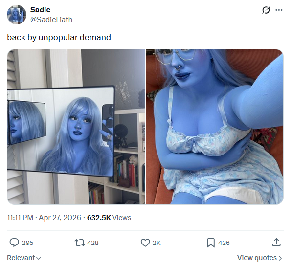The image size is (292, 266).
Task: Open Sadie's profile avatar picture
Action: [x=17, y=15]
